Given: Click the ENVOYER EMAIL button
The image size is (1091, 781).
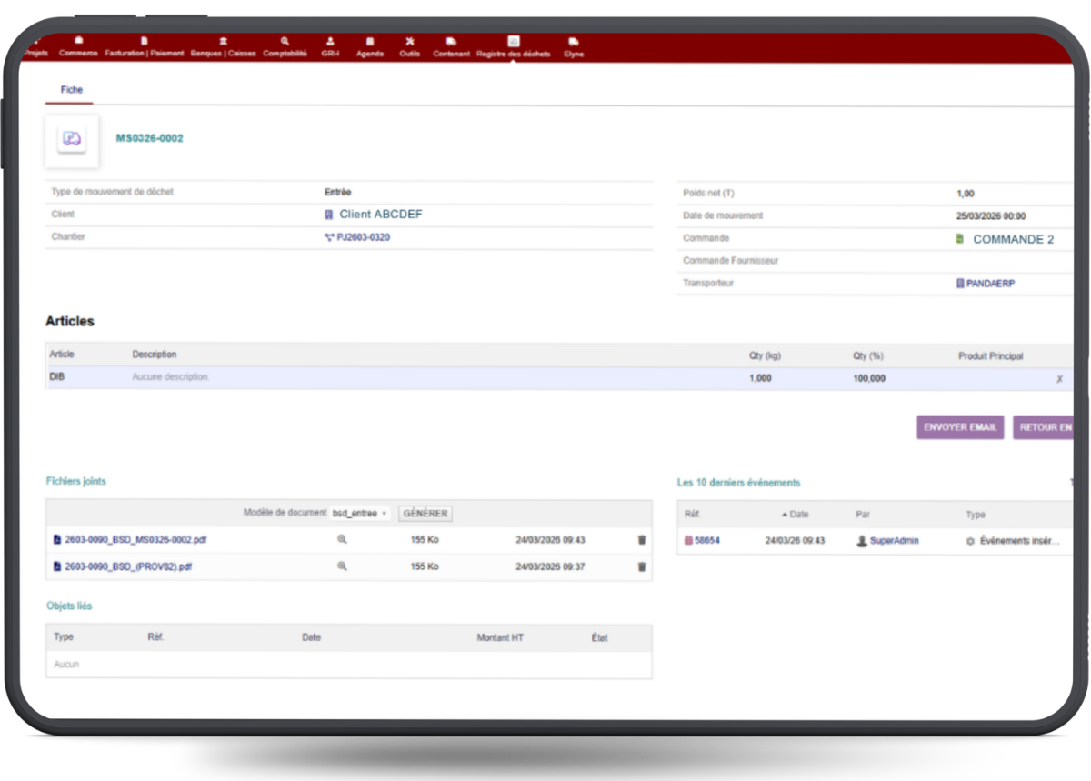Looking at the screenshot, I should [960, 427].
